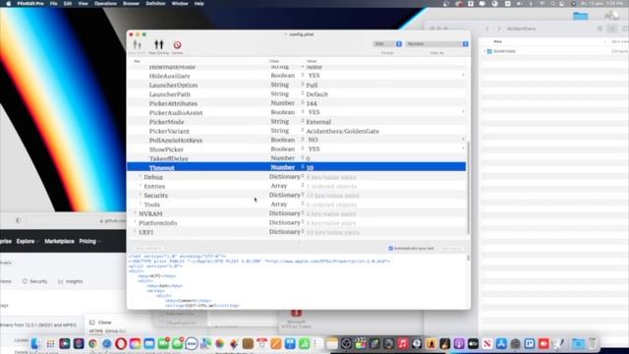Click the New Sibling toolbar icon

point(159,44)
